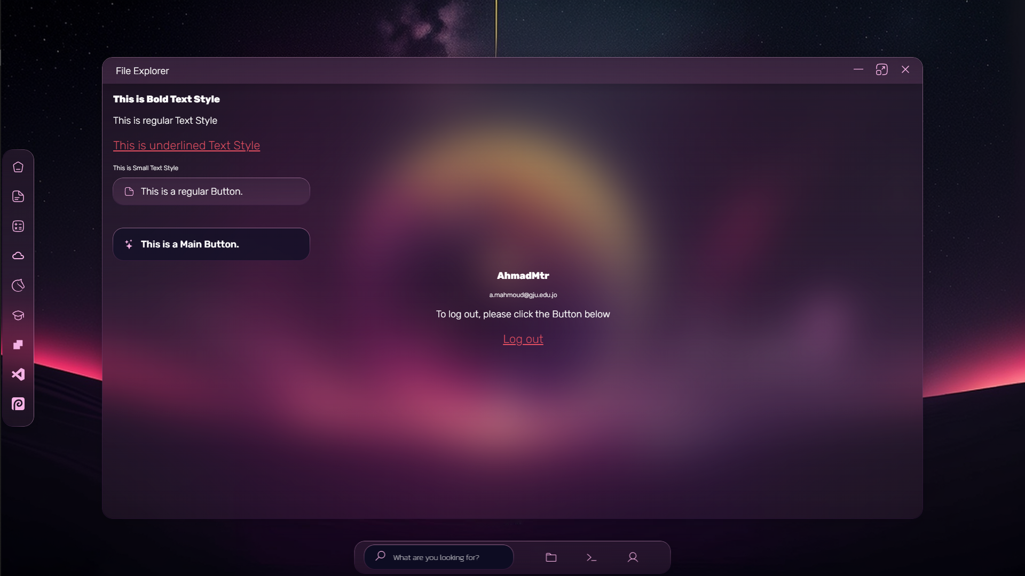Select the small star icon on Main Button
Viewport: 1025px width, 576px height.
coord(129,244)
